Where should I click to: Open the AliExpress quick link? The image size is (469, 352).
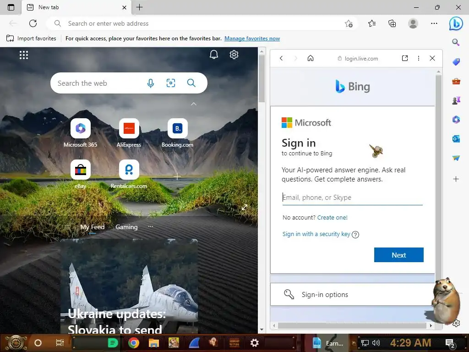pyautogui.click(x=129, y=133)
